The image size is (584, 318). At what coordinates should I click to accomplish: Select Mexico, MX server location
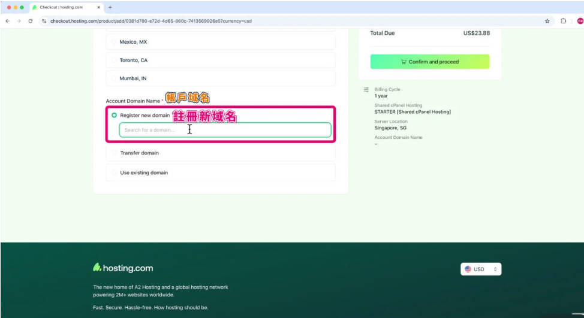[221, 42]
